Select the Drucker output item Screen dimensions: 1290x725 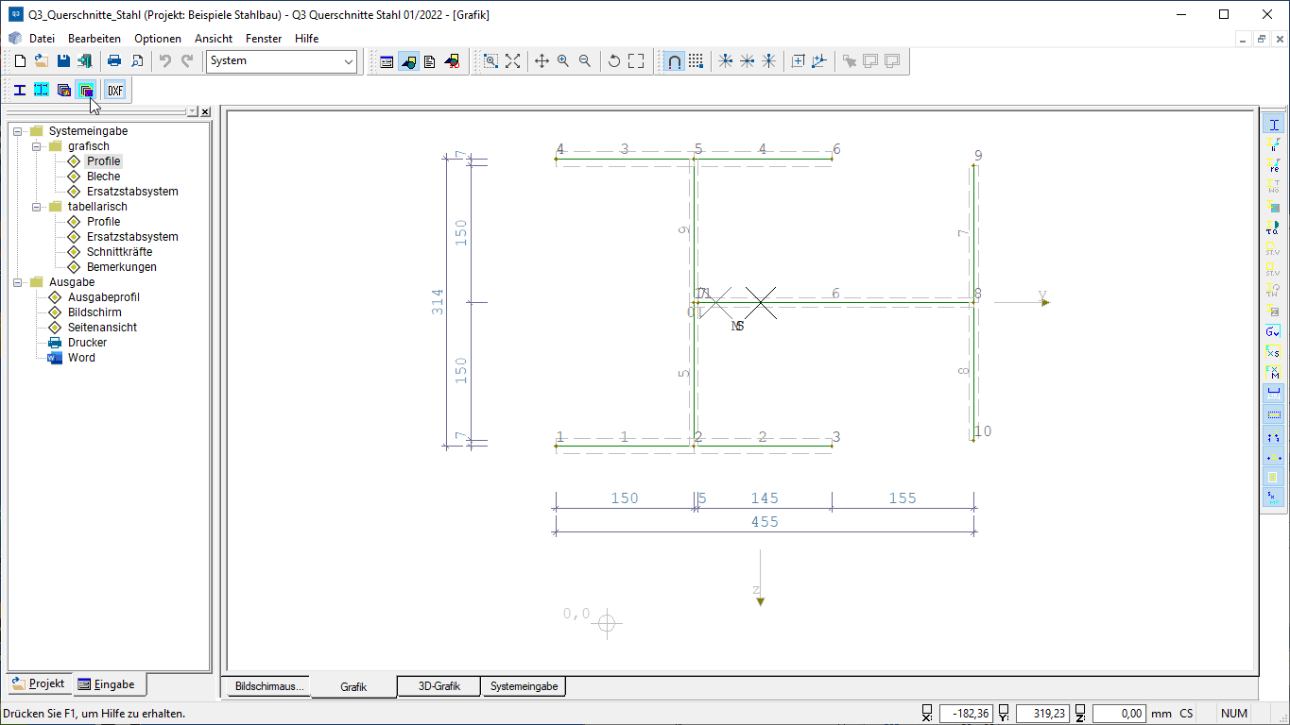(x=87, y=343)
